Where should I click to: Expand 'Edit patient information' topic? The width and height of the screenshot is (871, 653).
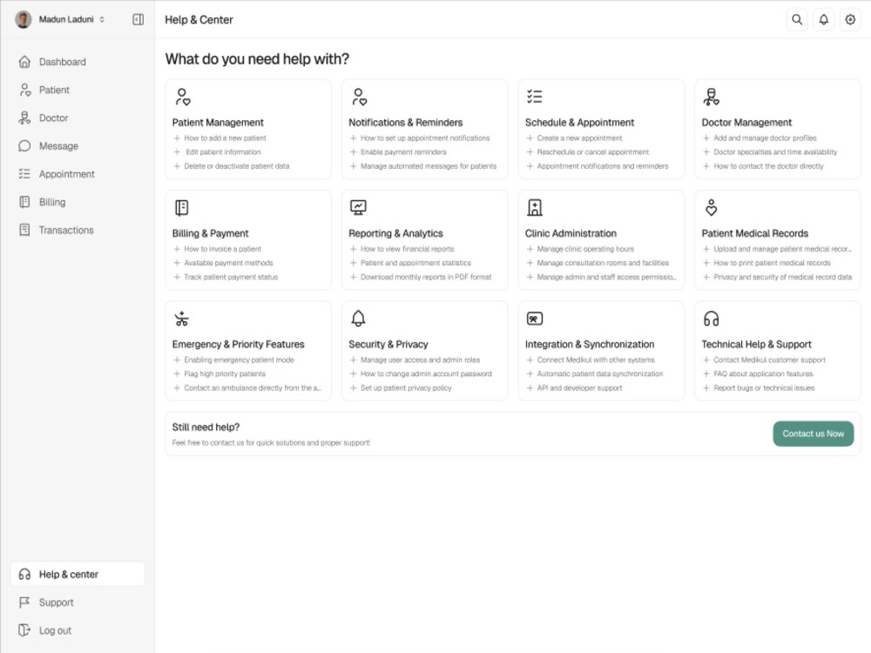[217, 152]
